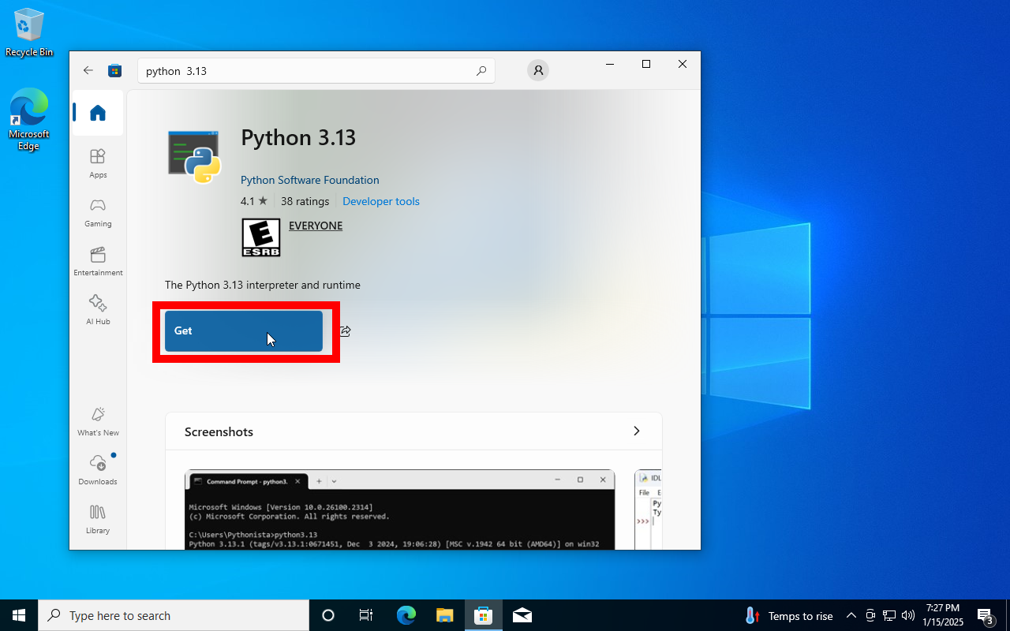
Task: Open the user profile account icon
Action: tap(538, 70)
